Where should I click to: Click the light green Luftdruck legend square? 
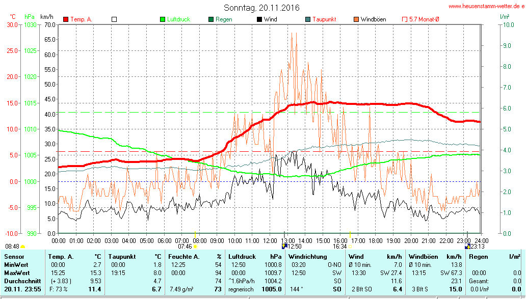pos(163,19)
